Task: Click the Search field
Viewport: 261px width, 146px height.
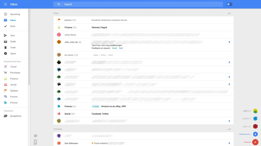Action: (138, 4)
